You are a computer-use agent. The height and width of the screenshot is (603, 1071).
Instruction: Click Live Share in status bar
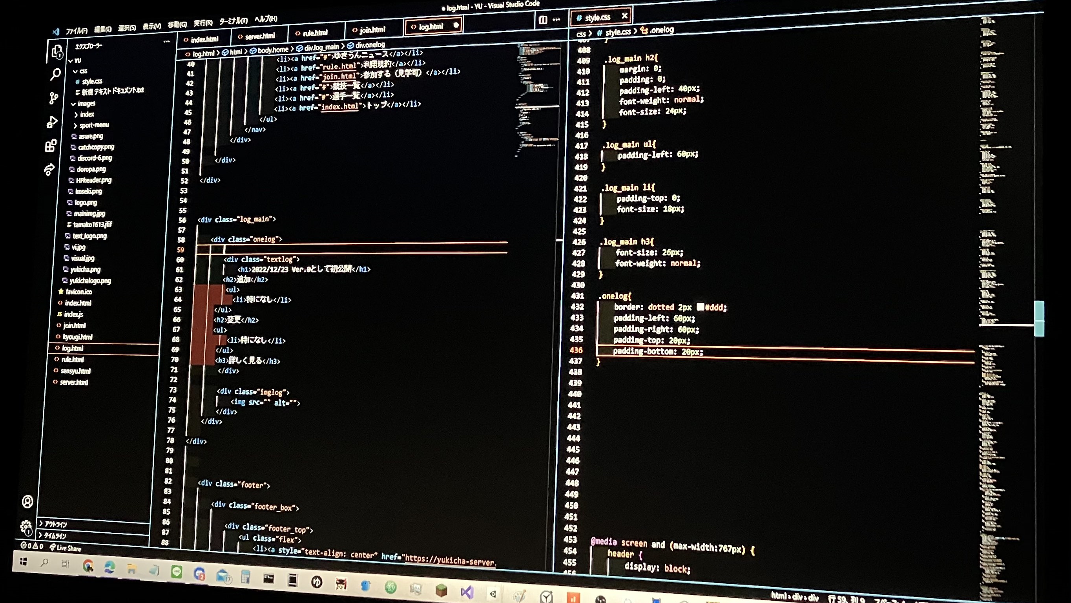click(x=65, y=548)
